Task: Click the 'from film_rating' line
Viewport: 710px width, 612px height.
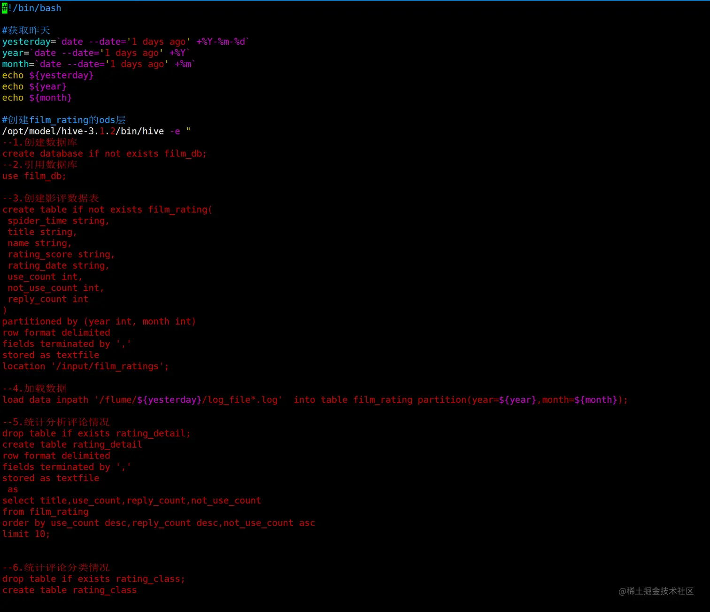Action: [45, 512]
